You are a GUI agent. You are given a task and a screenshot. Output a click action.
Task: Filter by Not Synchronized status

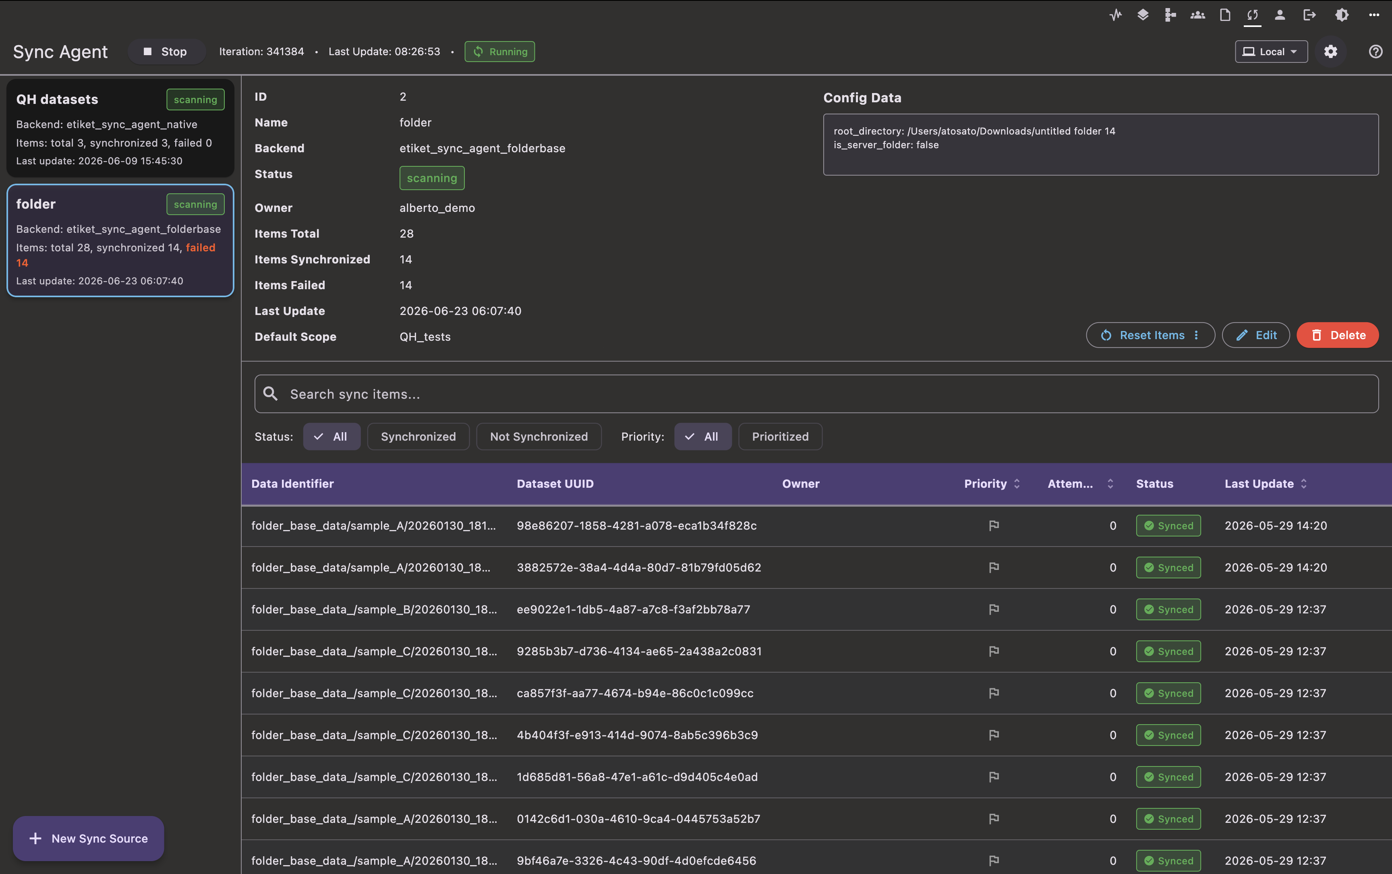(x=539, y=437)
